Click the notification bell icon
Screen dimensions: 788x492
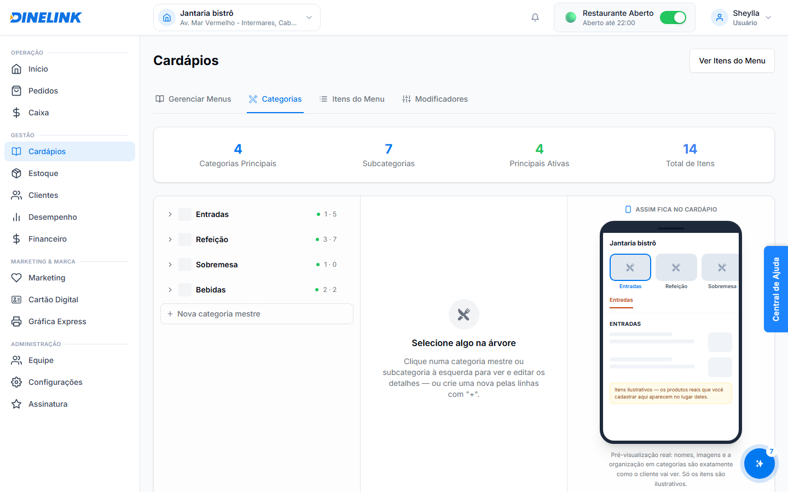(535, 17)
